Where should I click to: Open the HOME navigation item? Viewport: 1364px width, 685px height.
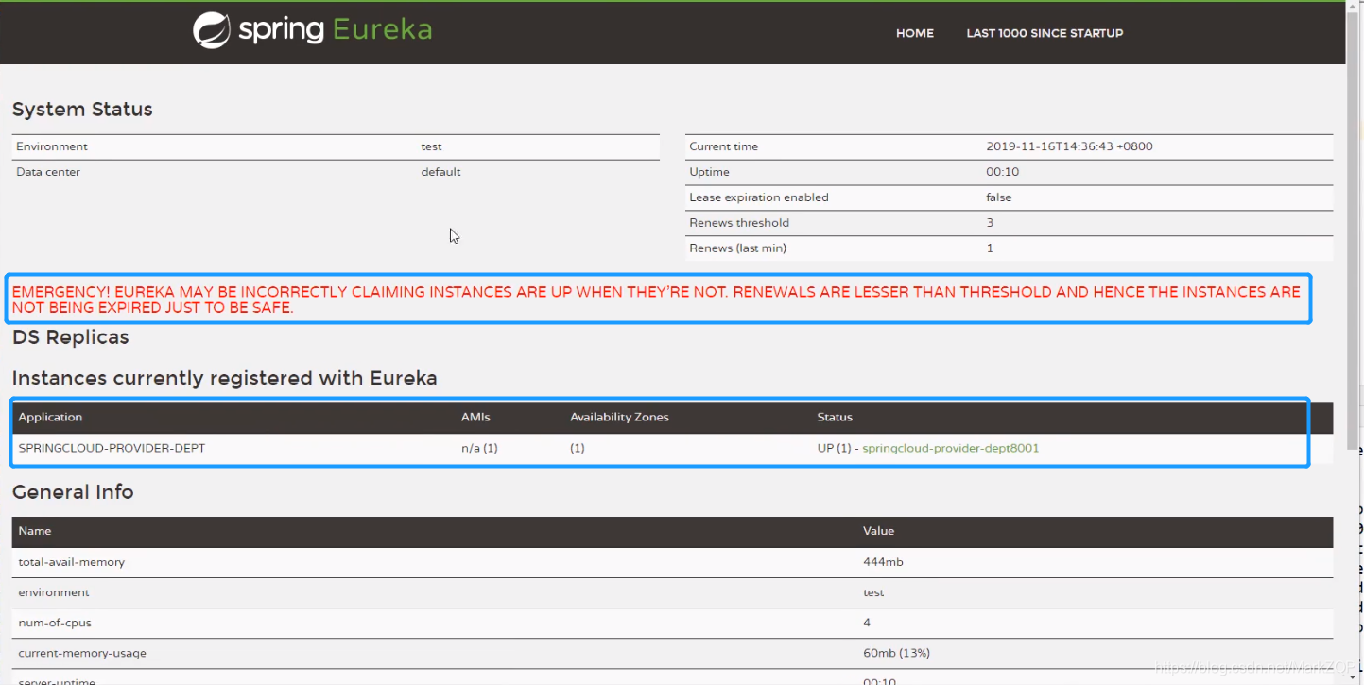[x=915, y=33]
